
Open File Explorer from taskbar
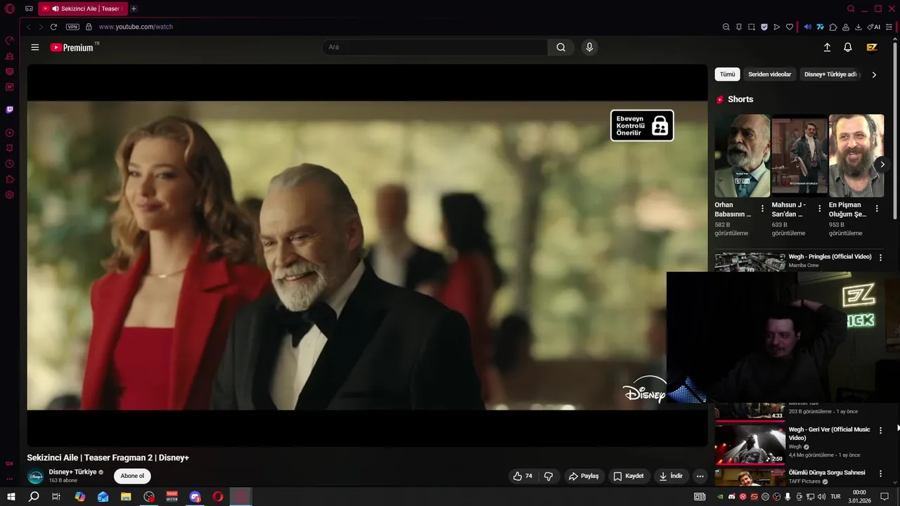126,496
